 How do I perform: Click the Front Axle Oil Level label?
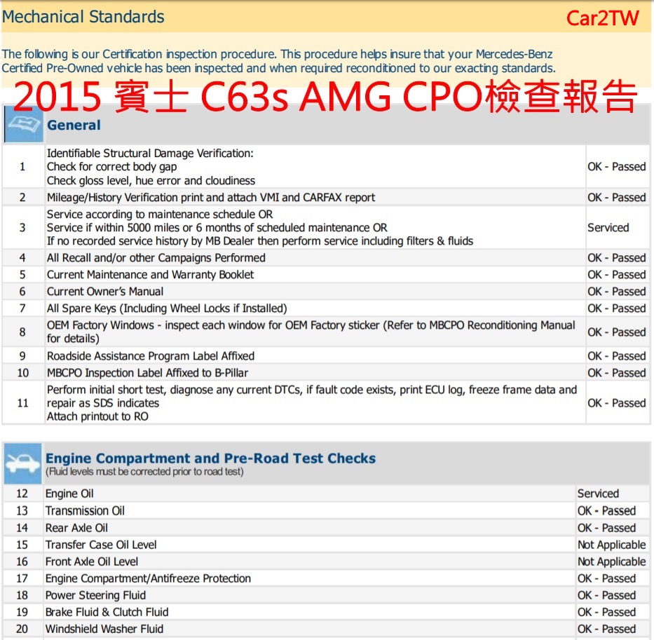pos(92,561)
